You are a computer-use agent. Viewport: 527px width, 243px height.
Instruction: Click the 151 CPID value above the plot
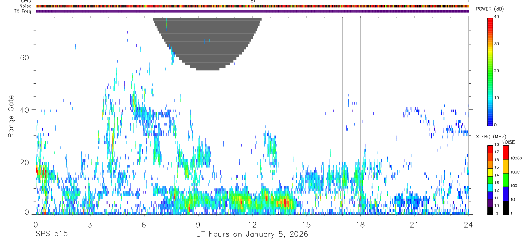coord(252,2)
